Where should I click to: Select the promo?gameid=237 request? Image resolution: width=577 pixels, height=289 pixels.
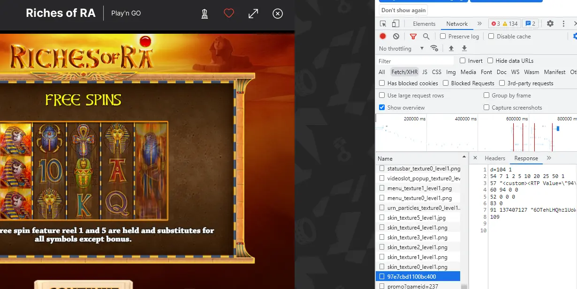tap(418, 286)
